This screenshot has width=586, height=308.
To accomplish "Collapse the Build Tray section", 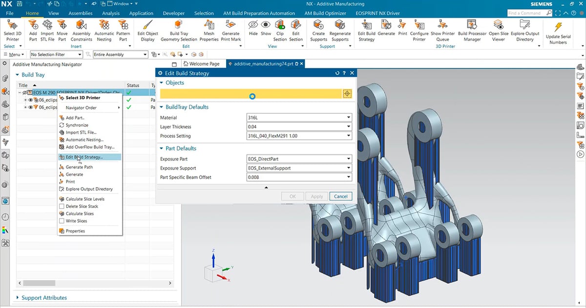I will pos(18,75).
